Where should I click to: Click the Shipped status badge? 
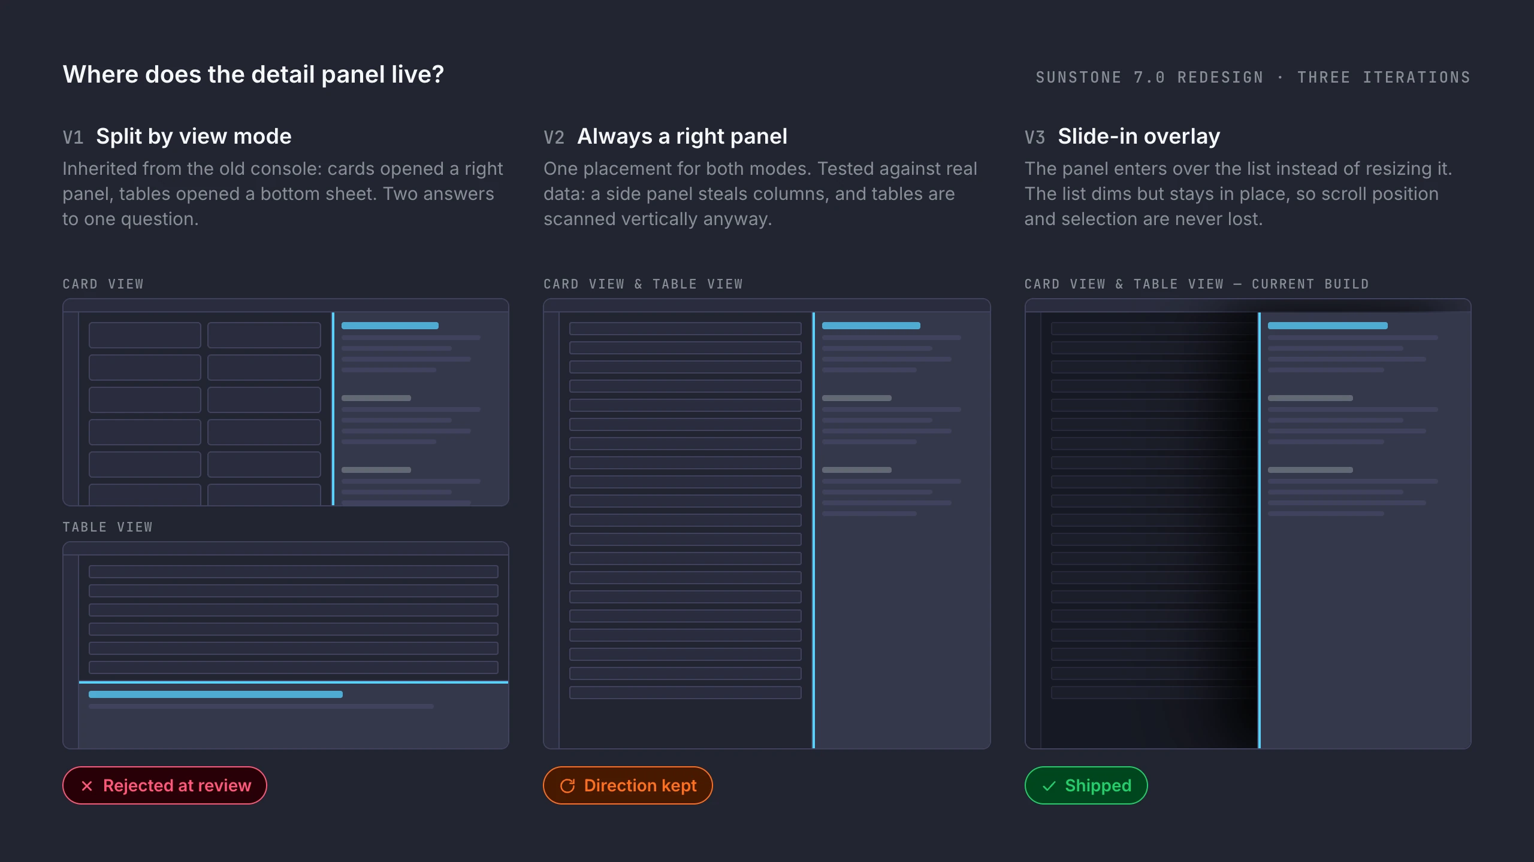(x=1086, y=785)
